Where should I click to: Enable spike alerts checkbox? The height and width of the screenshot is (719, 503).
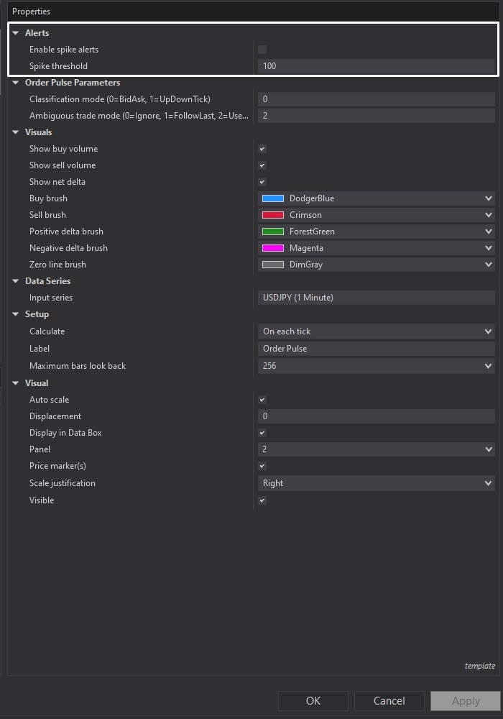(x=262, y=50)
